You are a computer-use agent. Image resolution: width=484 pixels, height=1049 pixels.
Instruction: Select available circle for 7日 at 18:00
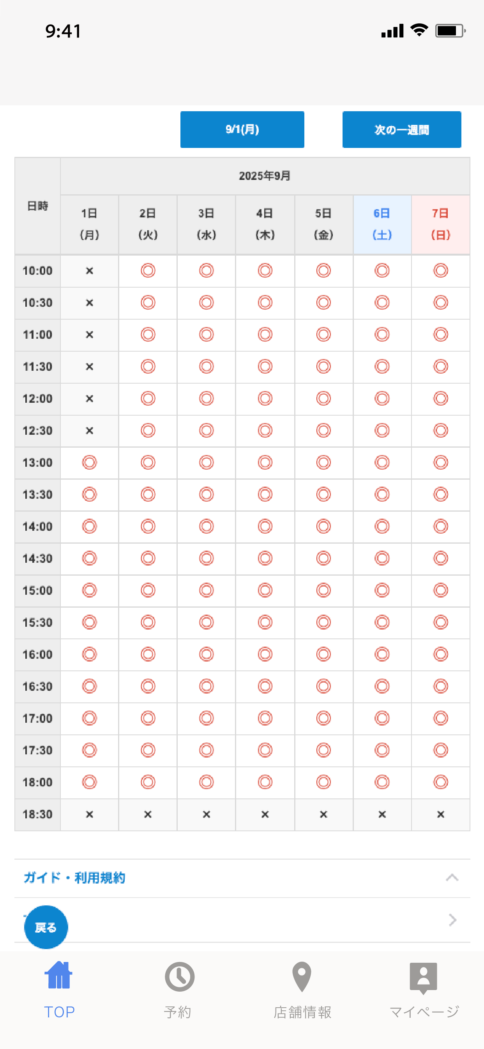pos(440,782)
